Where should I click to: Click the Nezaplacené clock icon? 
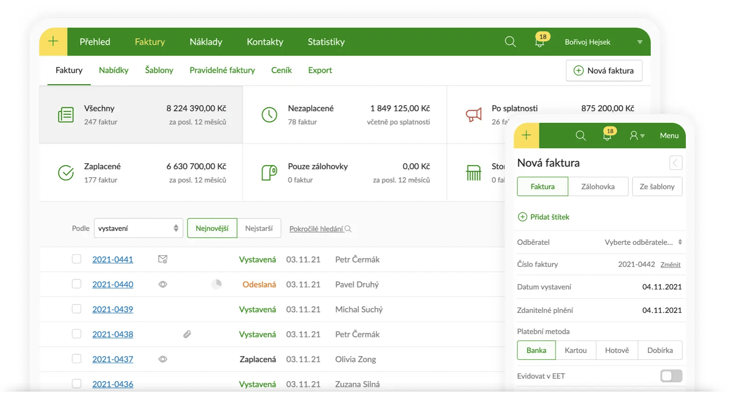pyautogui.click(x=269, y=115)
